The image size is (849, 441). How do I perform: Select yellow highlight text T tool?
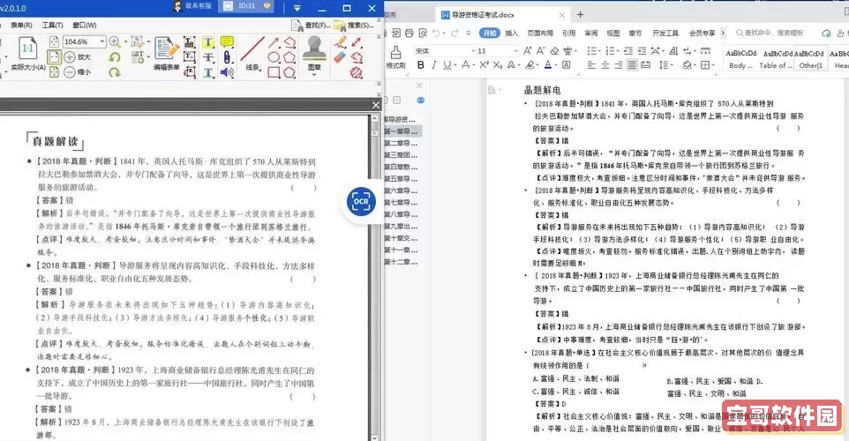click(x=208, y=42)
